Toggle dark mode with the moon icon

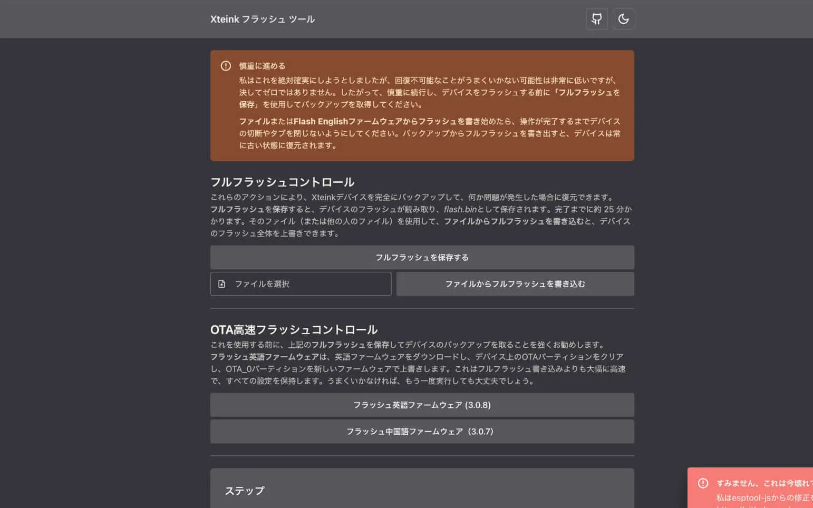623,19
